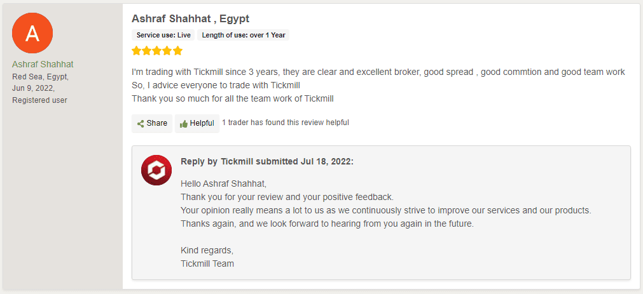Screen dimensions: 643x294
Task: Click the second rating star
Action: pos(147,51)
